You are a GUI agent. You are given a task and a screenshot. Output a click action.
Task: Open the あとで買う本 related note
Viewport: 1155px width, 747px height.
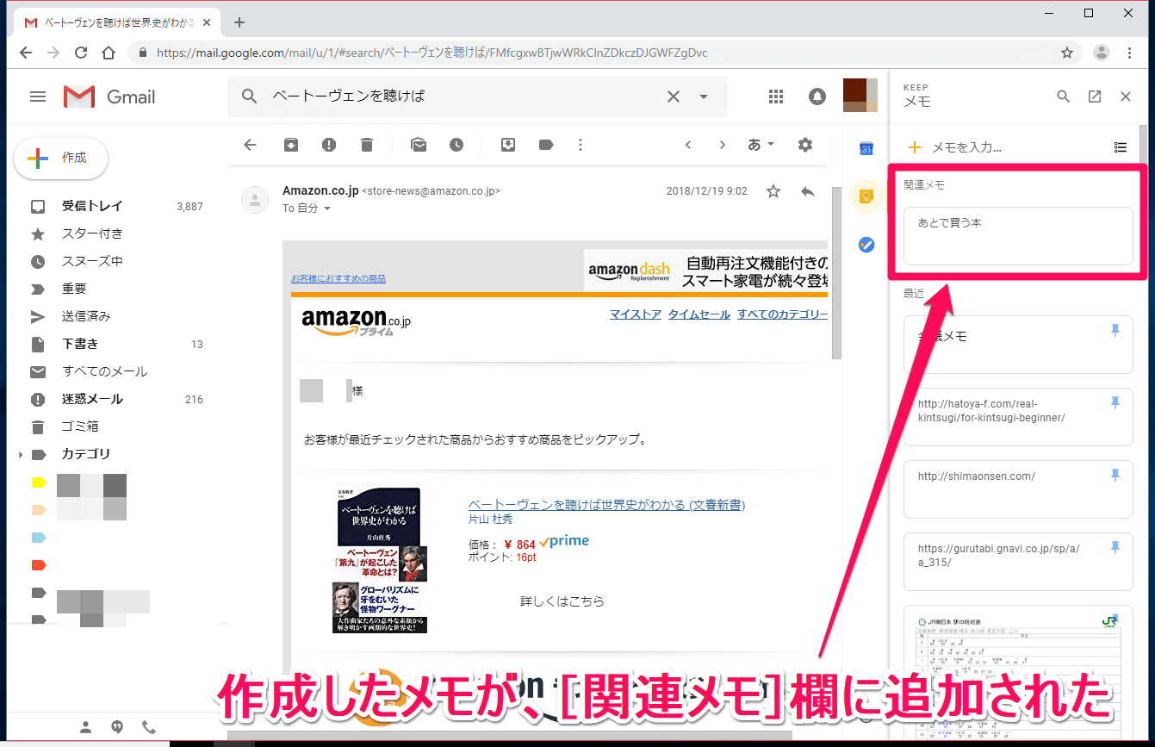click(1018, 236)
